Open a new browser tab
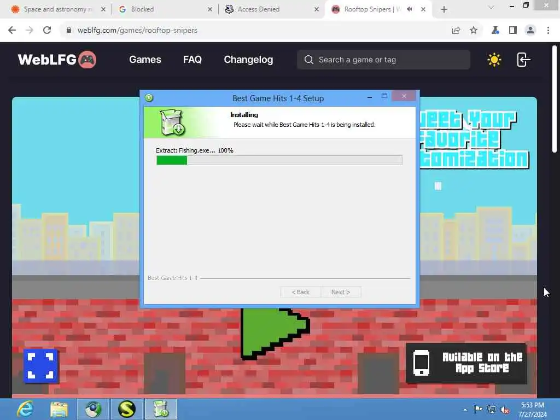The width and height of the screenshot is (560, 420). pyautogui.click(x=444, y=9)
